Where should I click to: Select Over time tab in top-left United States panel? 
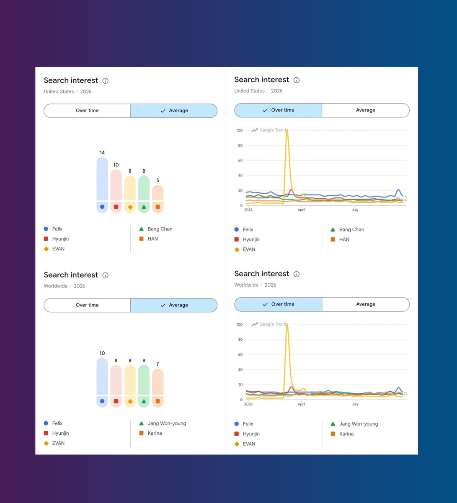click(87, 111)
